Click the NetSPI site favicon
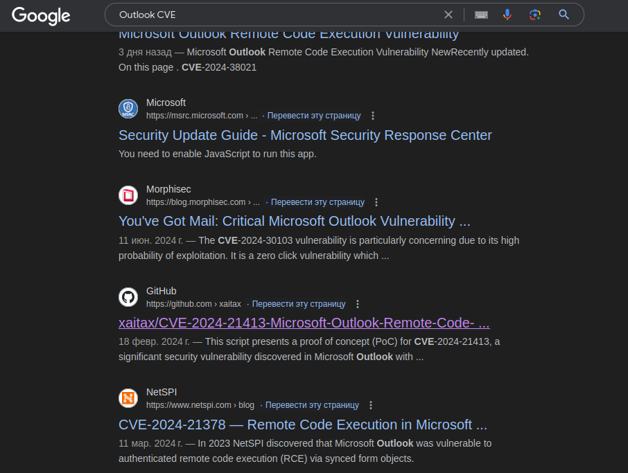 click(x=128, y=398)
